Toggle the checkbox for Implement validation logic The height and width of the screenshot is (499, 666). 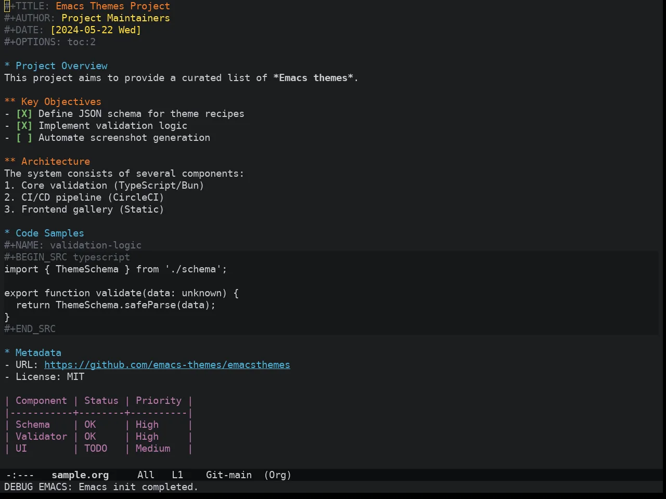(x=24, y=126)
